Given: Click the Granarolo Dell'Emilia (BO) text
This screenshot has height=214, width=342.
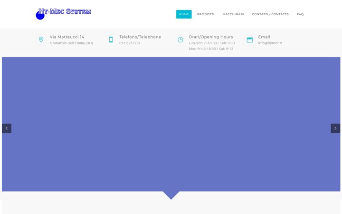Looking at the screenshot, I should 71,43.
